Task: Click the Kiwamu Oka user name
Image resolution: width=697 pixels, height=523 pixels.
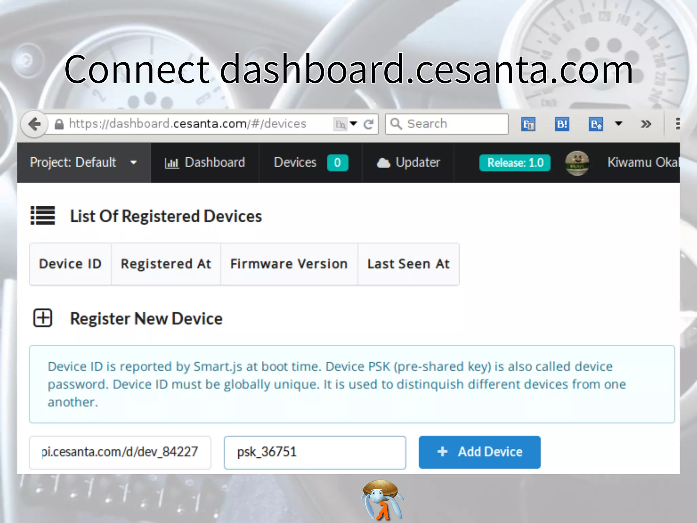Action: click(643, 162)
